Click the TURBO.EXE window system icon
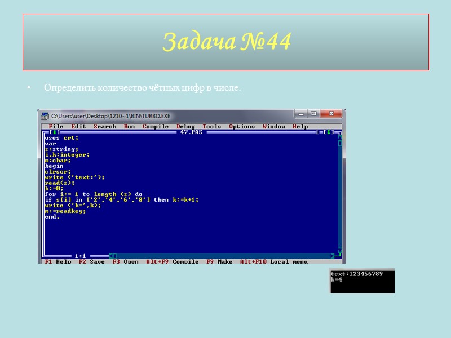451x338 pixels. point(45,116)
